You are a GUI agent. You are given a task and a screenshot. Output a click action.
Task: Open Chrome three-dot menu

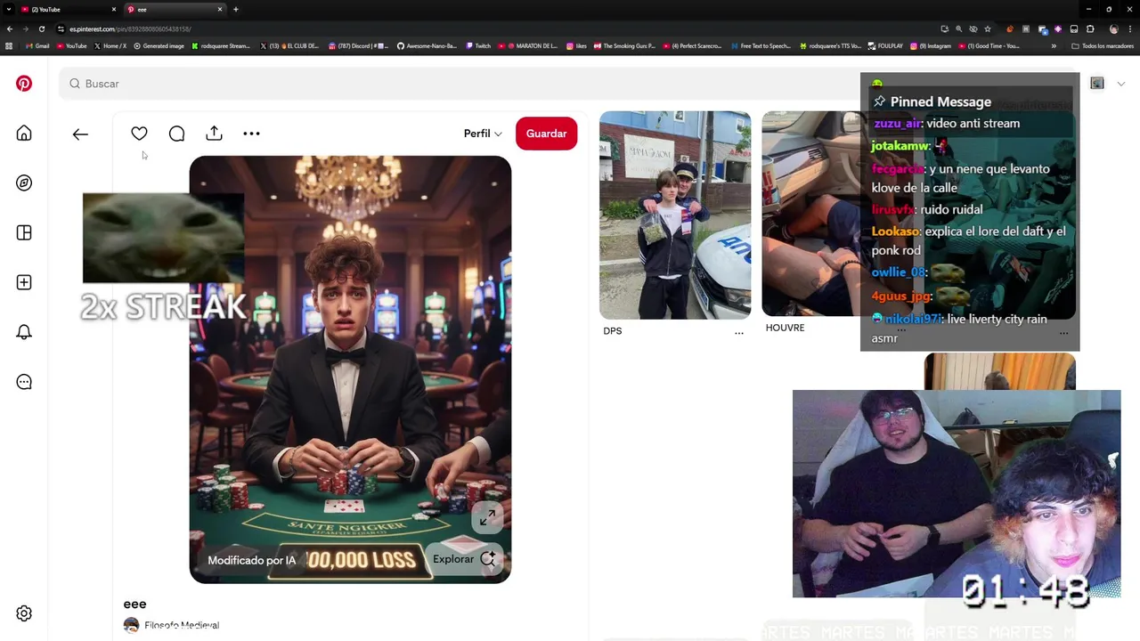(1129, 28)
